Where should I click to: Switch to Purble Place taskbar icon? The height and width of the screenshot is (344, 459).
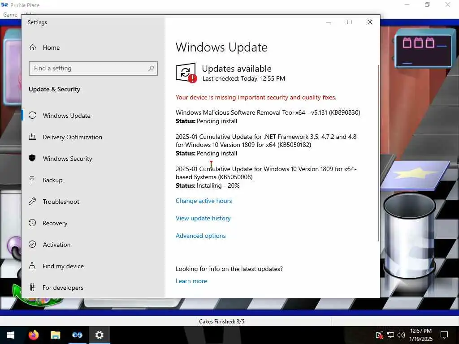[x=77, y=335]
